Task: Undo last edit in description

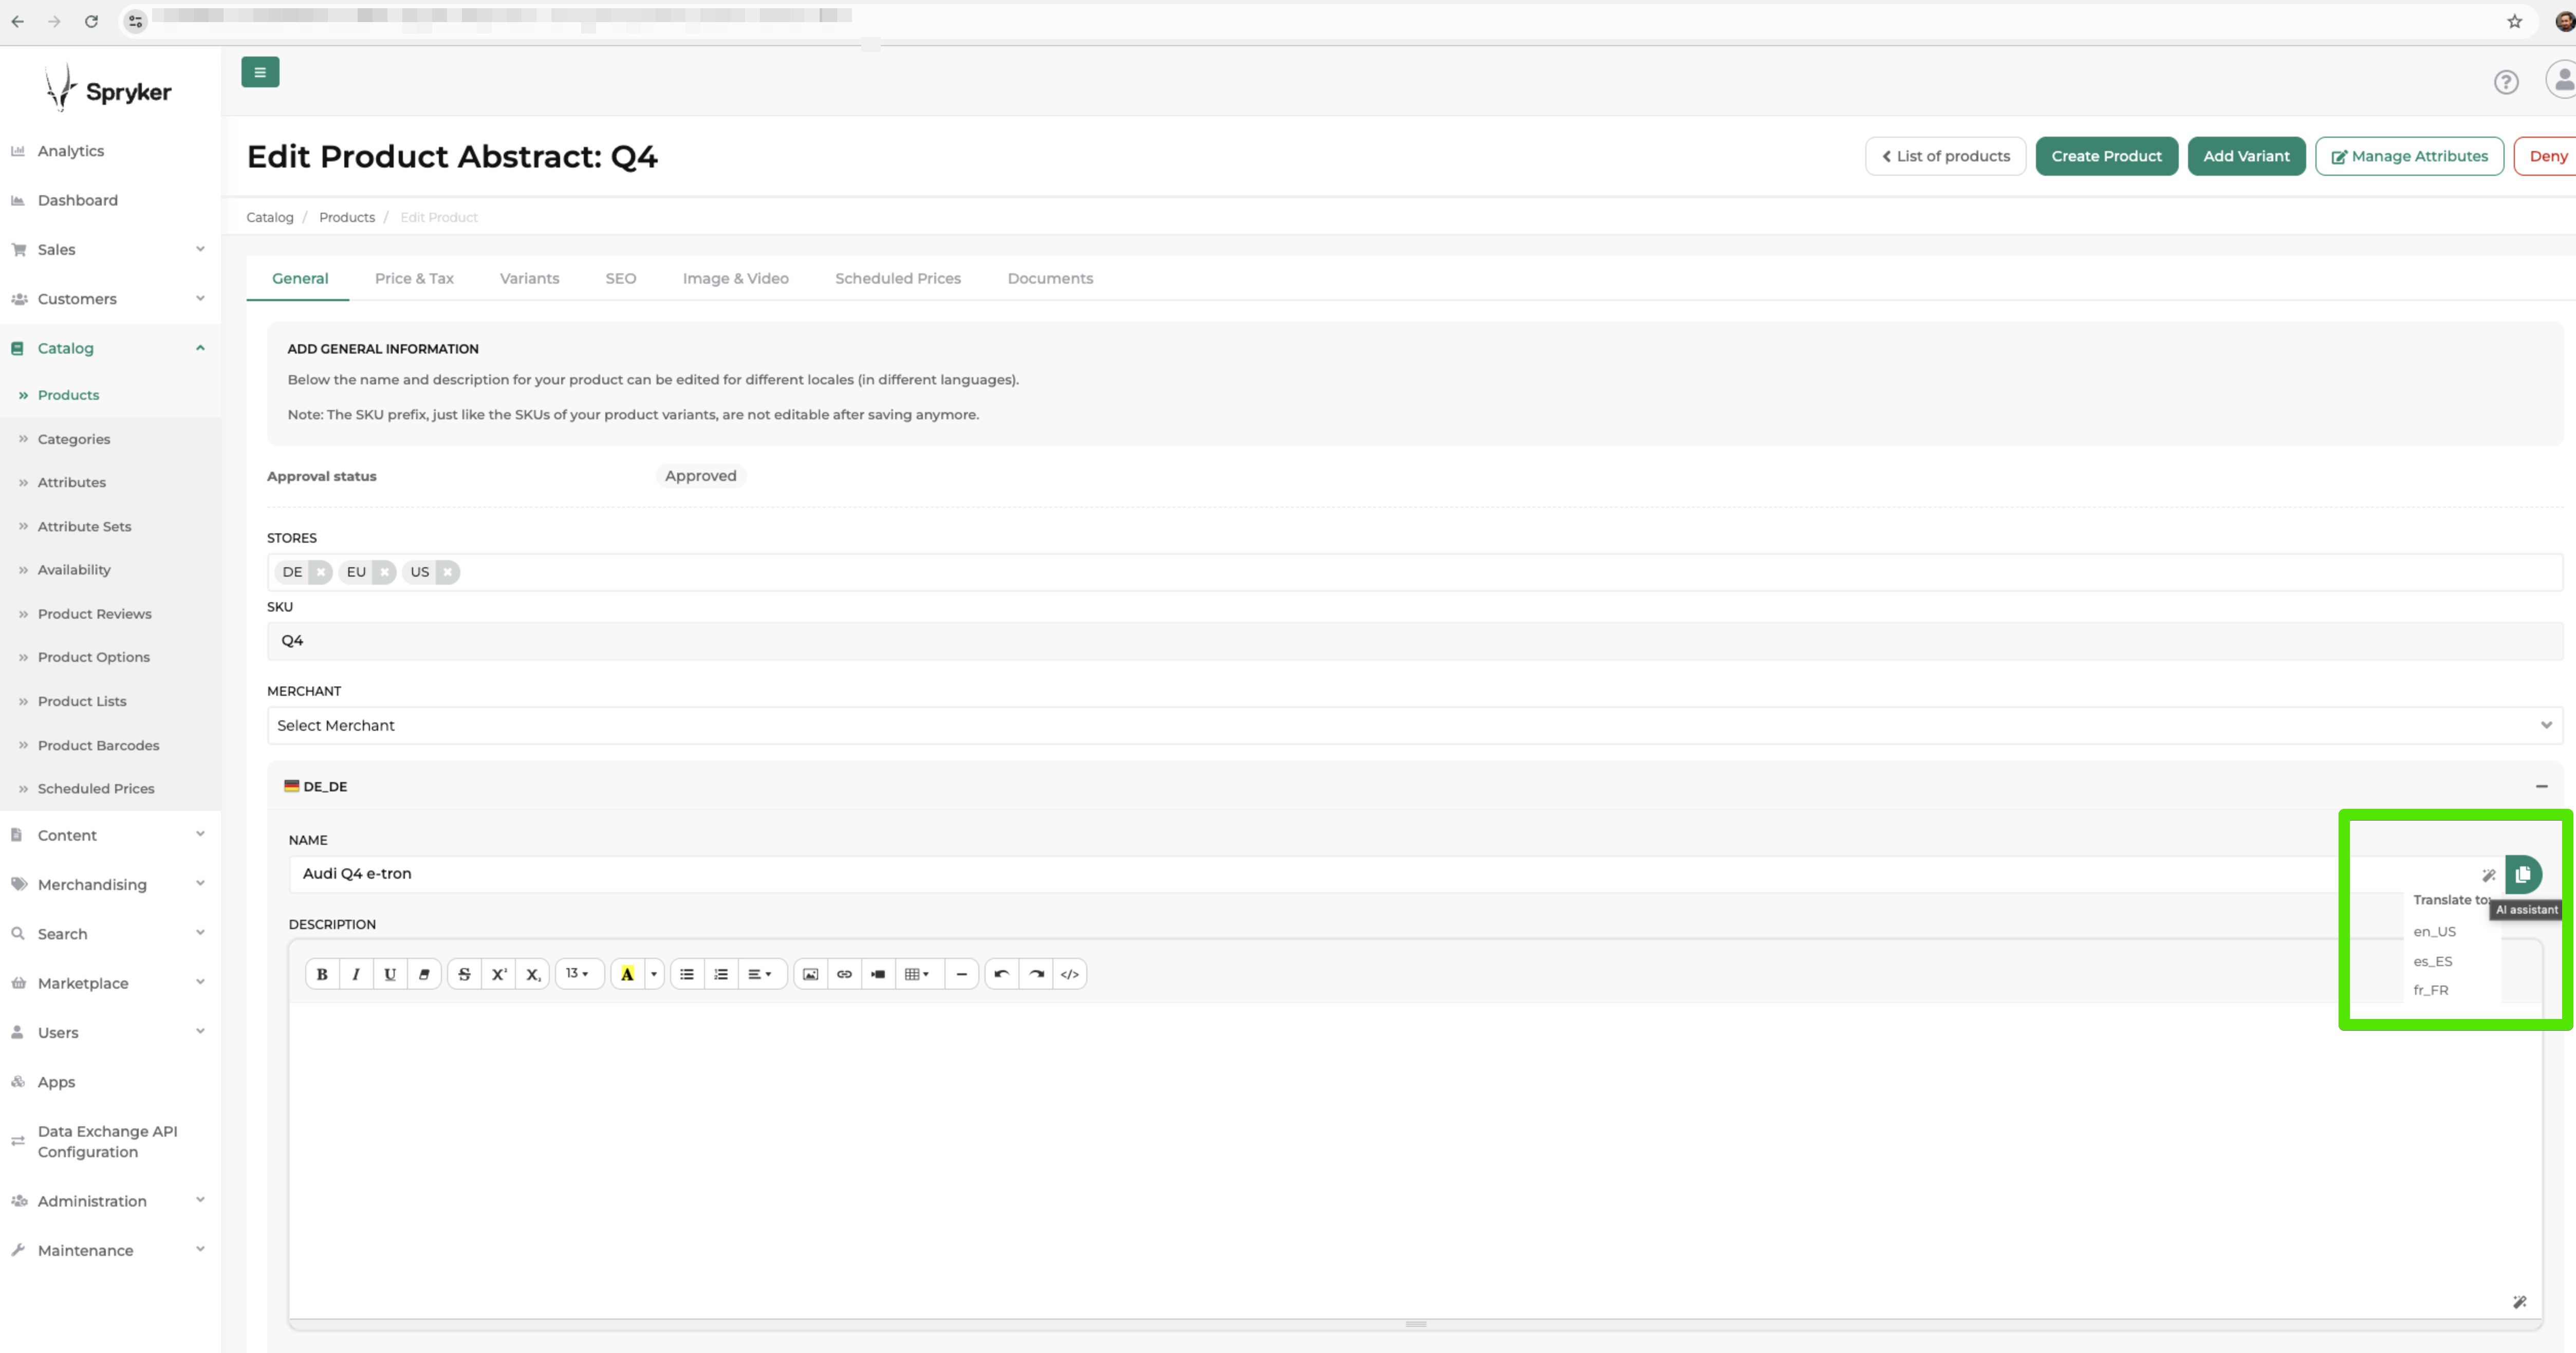Action: (1002, 974)
